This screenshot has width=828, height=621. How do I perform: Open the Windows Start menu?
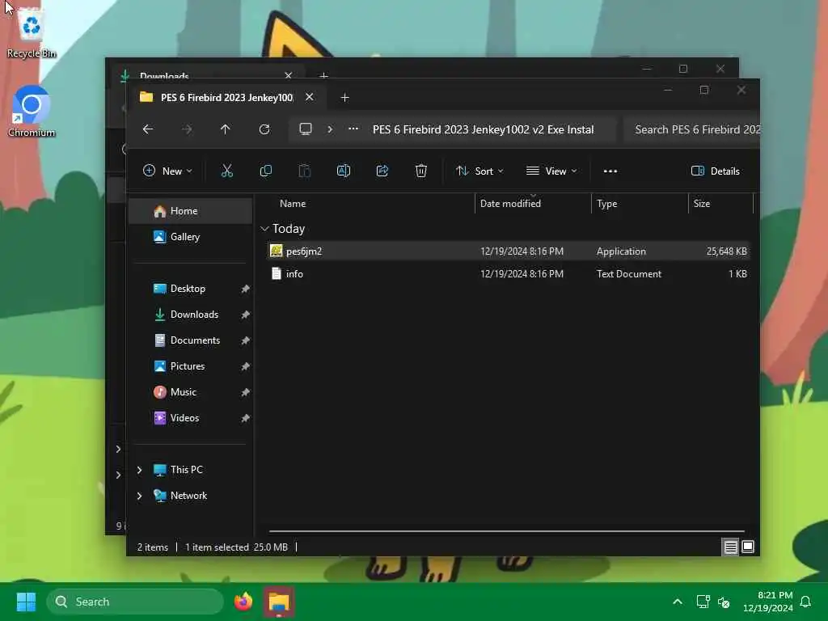(x=26, y=602)
